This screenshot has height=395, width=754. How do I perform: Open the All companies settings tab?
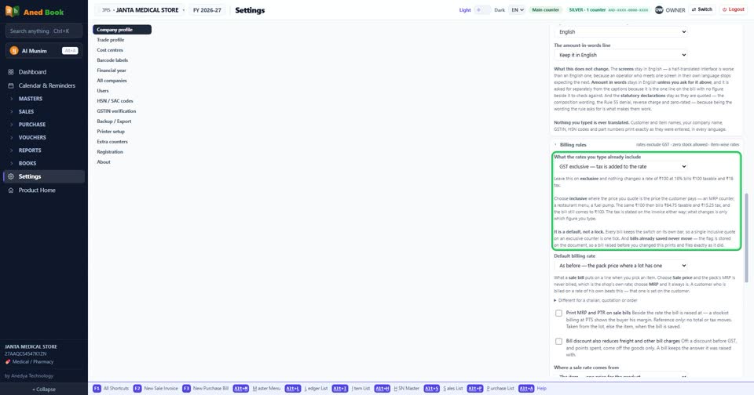pyautogui.click(x=123, y=81)
